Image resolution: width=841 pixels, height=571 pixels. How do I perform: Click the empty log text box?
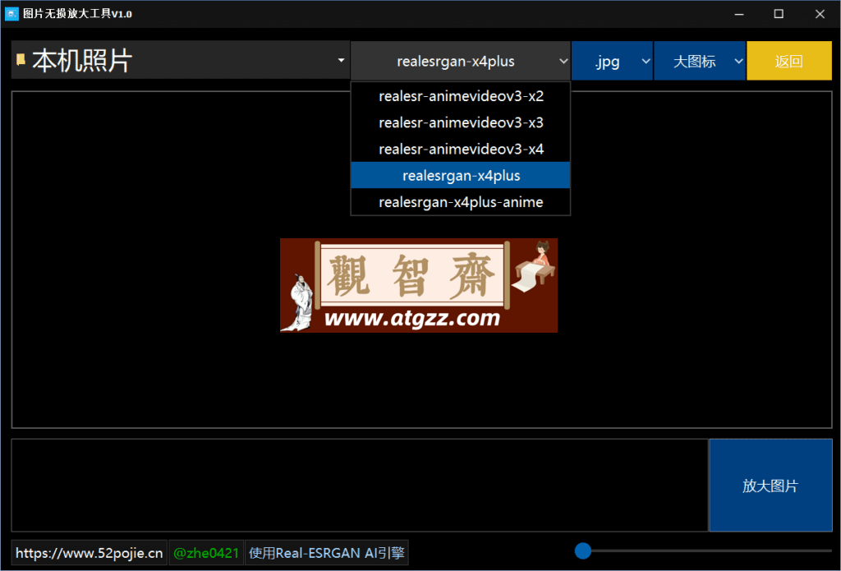pyautogui.click(x=360, y=485)
